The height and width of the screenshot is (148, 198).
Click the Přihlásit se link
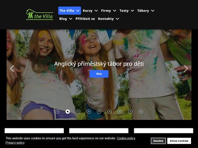pyautogui.click(x=85, y=19)
